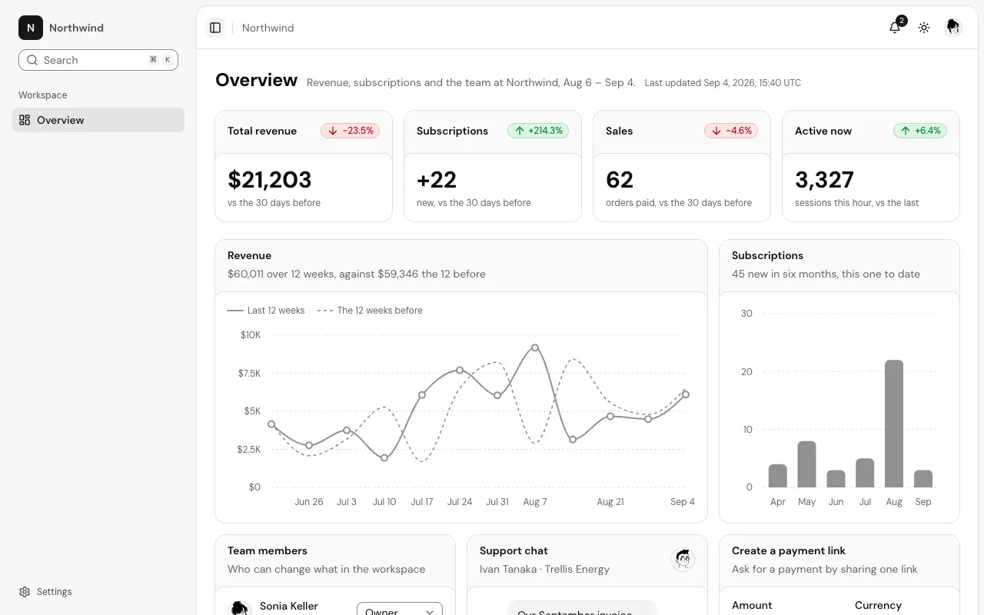
Task: Click the Currency field label
Action: click(878, 606)
